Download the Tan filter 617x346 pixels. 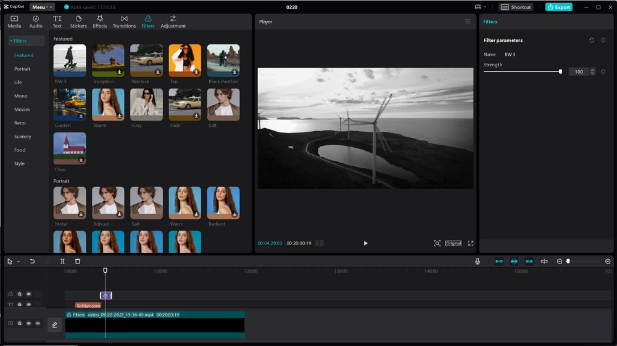coord(196,72)
